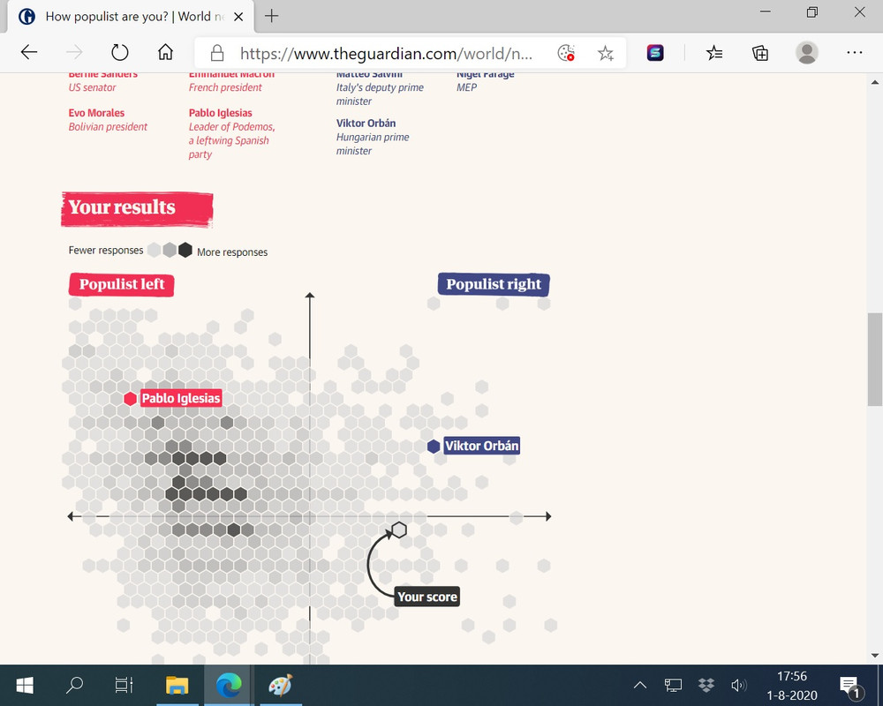Open the taskbar clock and calendar

792,685
